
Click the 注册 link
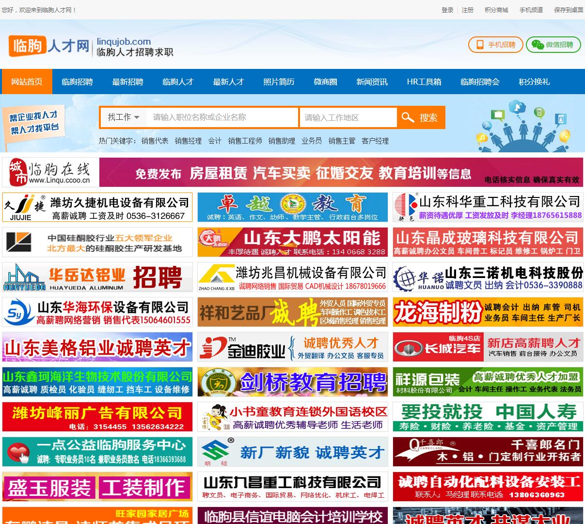(468, 10)
